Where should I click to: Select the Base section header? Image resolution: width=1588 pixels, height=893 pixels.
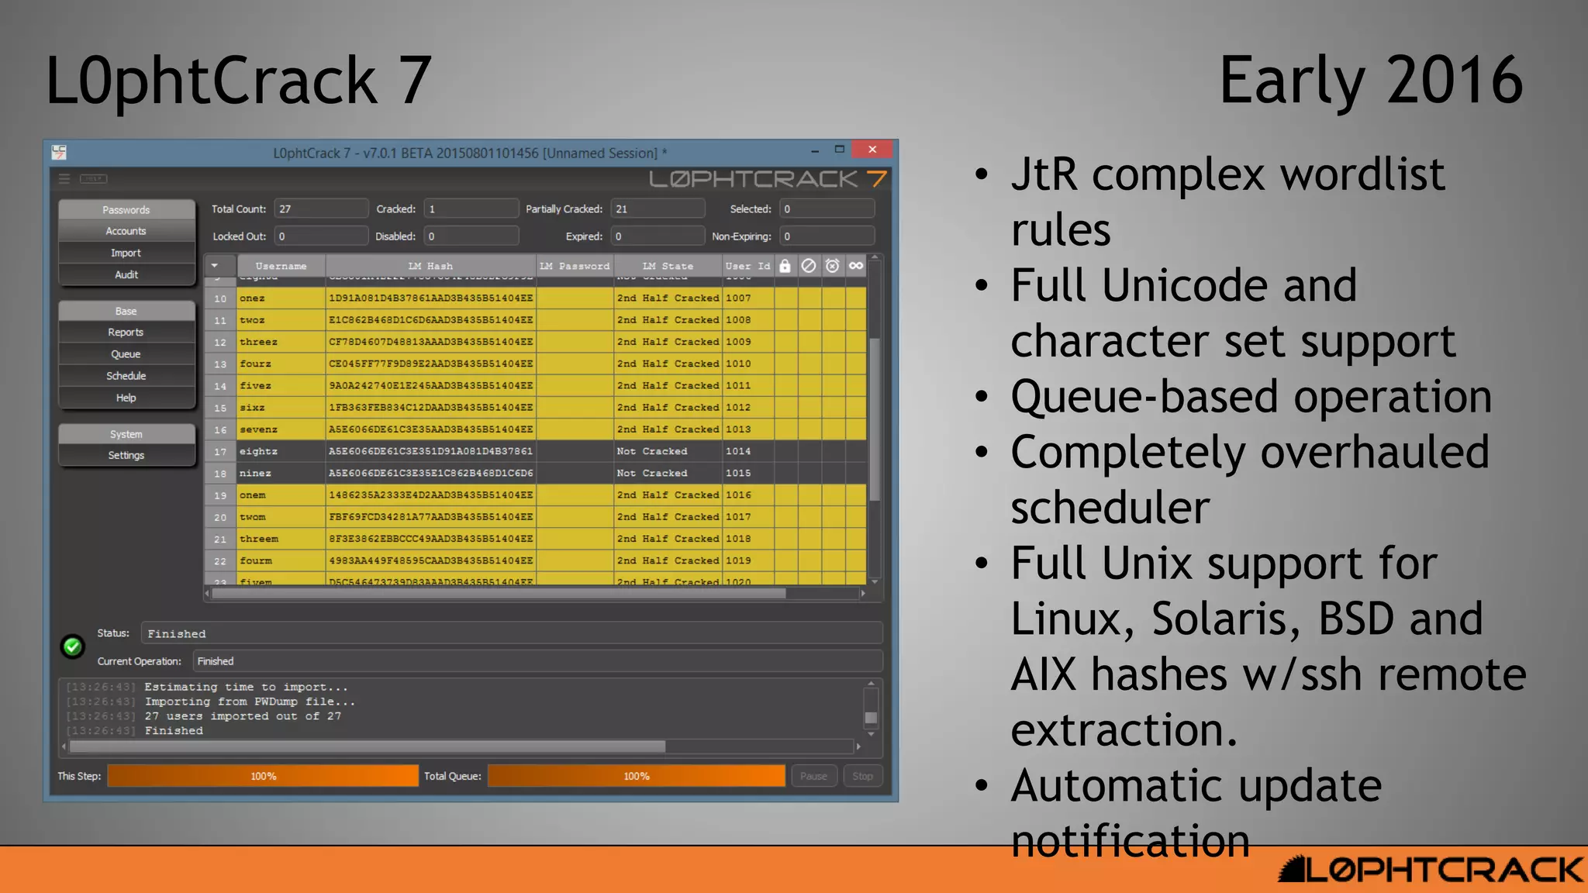coord(126,311)
